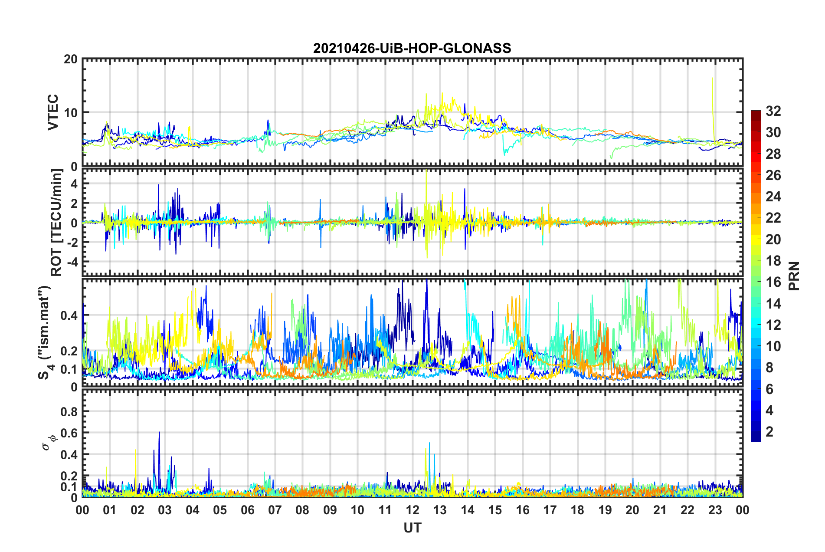The image size is (825, 552).
Task: Click UT hour tick label 09
Action: coord(330,510)
